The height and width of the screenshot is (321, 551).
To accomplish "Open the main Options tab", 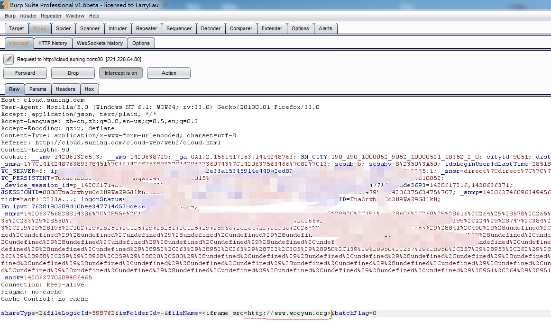I will [x=301, y=28].
